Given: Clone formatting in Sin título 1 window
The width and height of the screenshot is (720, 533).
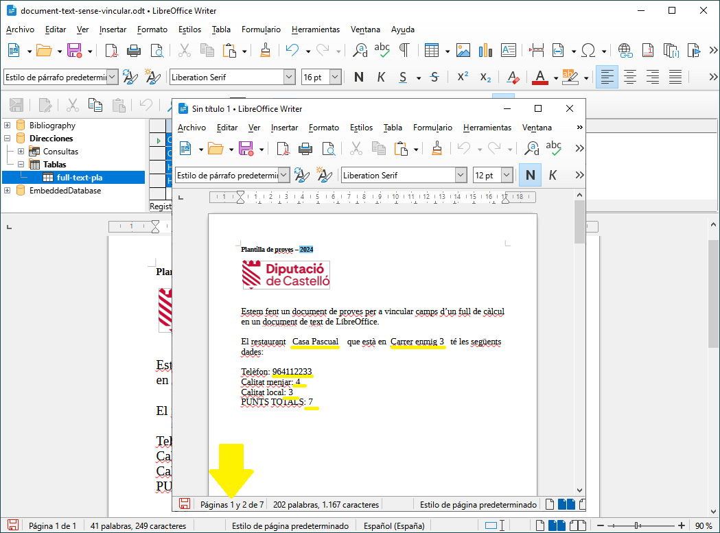Looking at the screenshot, I should coord(437,148).
